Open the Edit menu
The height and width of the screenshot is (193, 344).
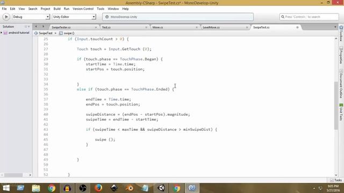click(12, 9)
